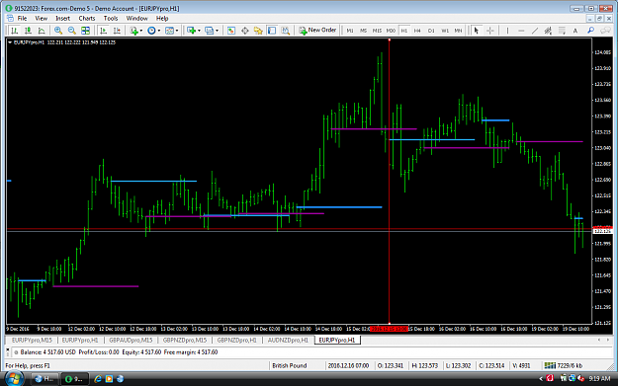The height and width of the screenshot is (386, 618).
Task: Open the Tools menu
Action: (111, 19)
